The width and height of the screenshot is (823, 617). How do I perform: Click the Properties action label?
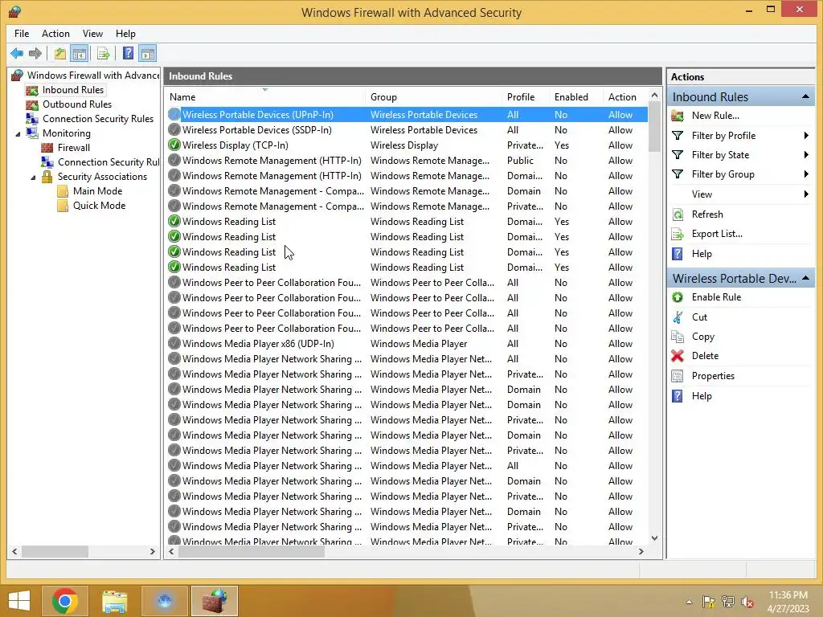(x=713, y=376)
